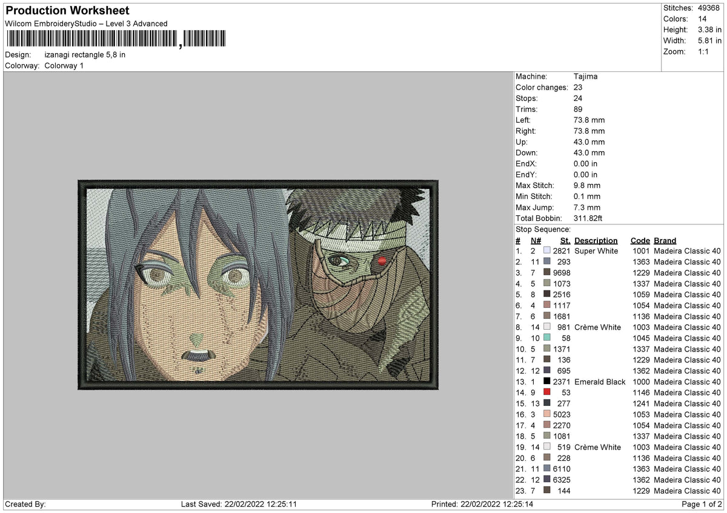Click the 'Code' column header
The width and height of the screenshot is (727, 513).
[x=640, y=241]
